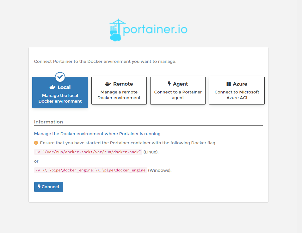
Task: Click the '(Linux).' label
Action: pos(151,152)
